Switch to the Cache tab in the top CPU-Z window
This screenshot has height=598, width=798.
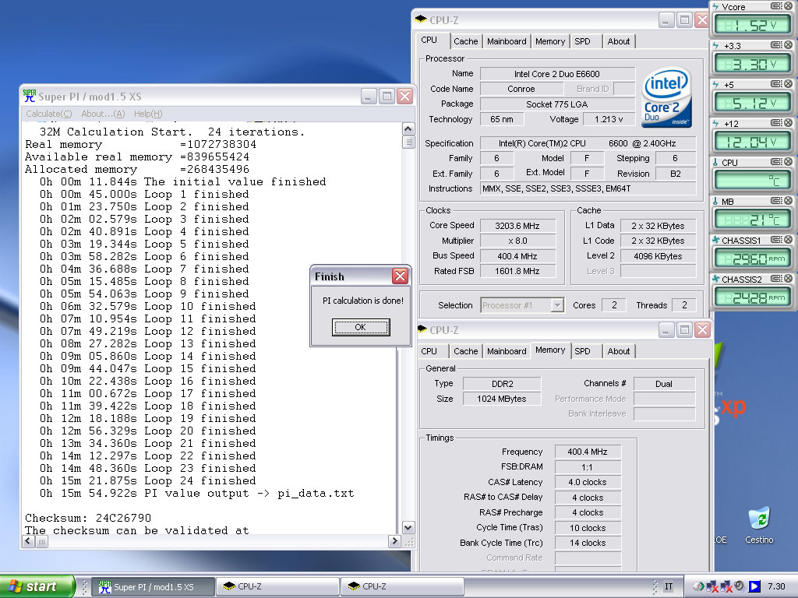pyautogui.click(x=466, y=41)
